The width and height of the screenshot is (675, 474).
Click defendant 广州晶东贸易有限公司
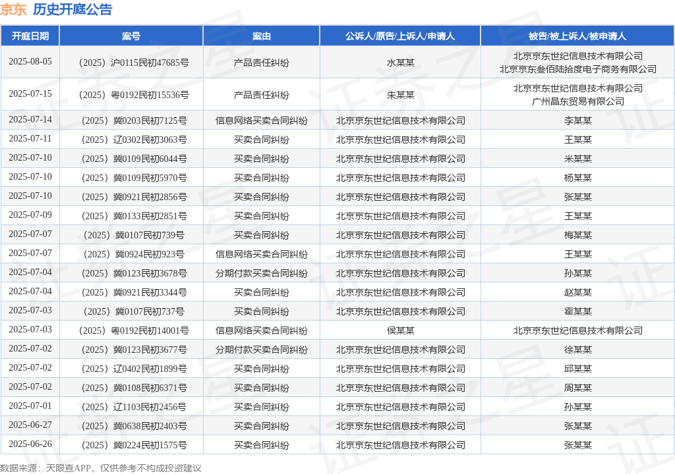pyautogui.click(x=577, y=101)
